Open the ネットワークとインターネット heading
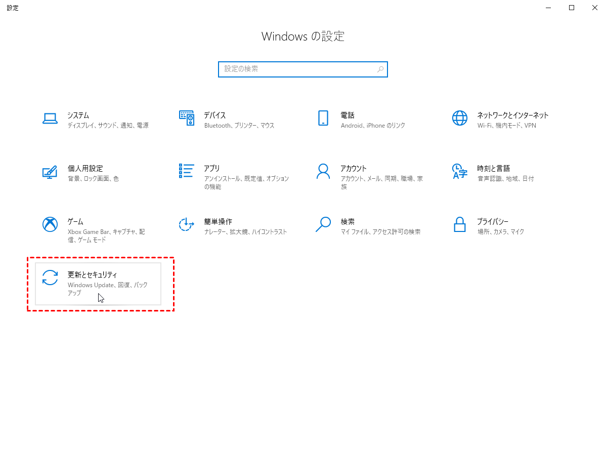This screenshot has width=605, height=470. point(513,115)
